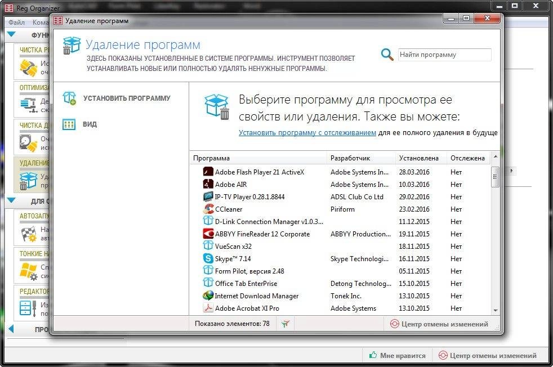Click the D-Link Connection Manager icon

[208, 221]
